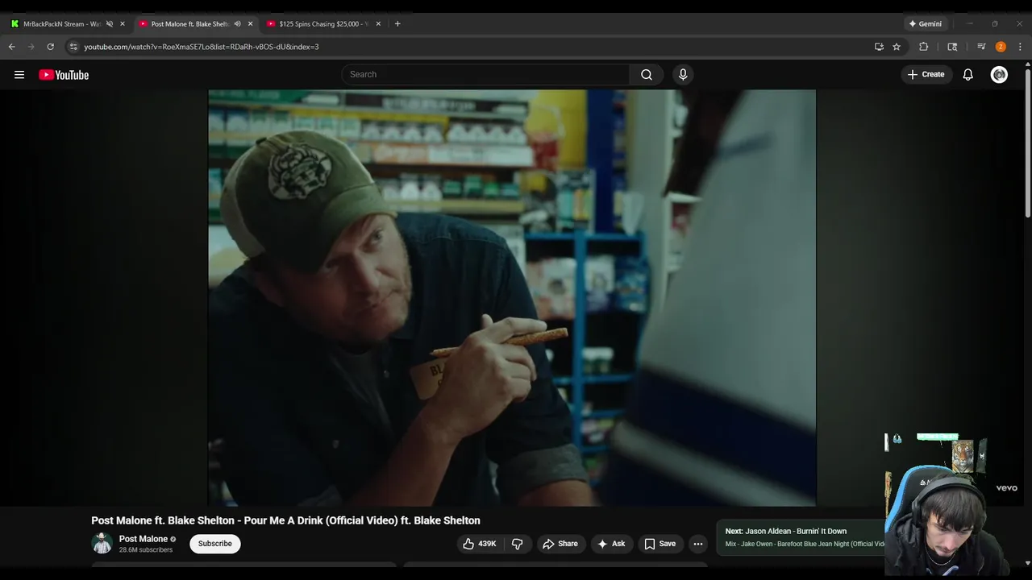The height and width of the screenshot is (580, 1032).
Task: Open Chrome three-dot menu
Action: [x=1020, y=47]
